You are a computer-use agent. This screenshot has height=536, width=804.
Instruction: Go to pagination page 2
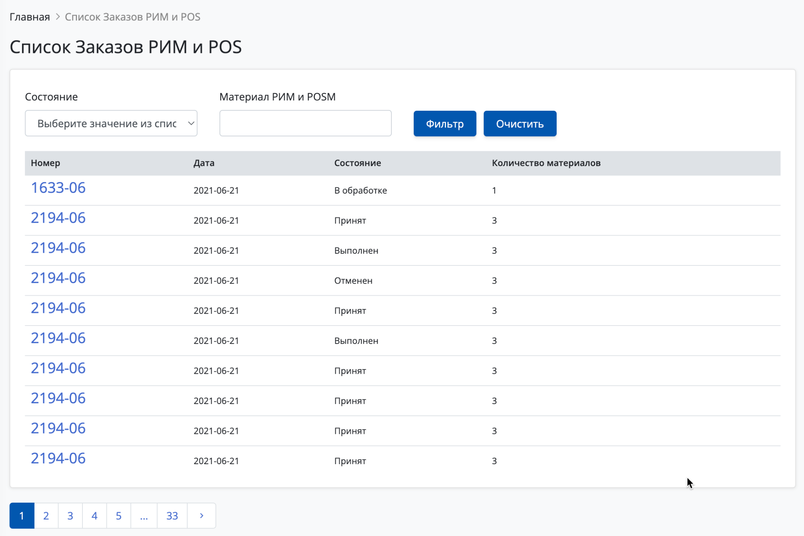[46, 516]
